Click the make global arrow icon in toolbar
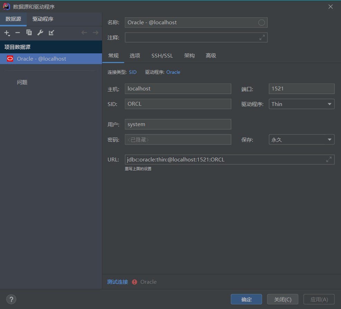 tap(52, 33)
